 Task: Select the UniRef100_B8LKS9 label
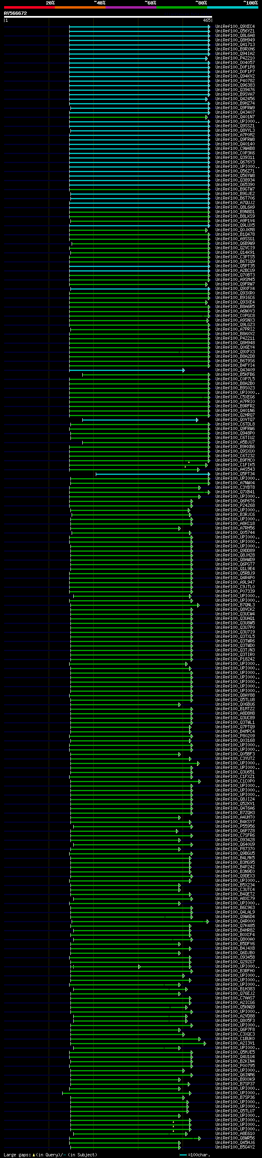(x=235, y=216)
